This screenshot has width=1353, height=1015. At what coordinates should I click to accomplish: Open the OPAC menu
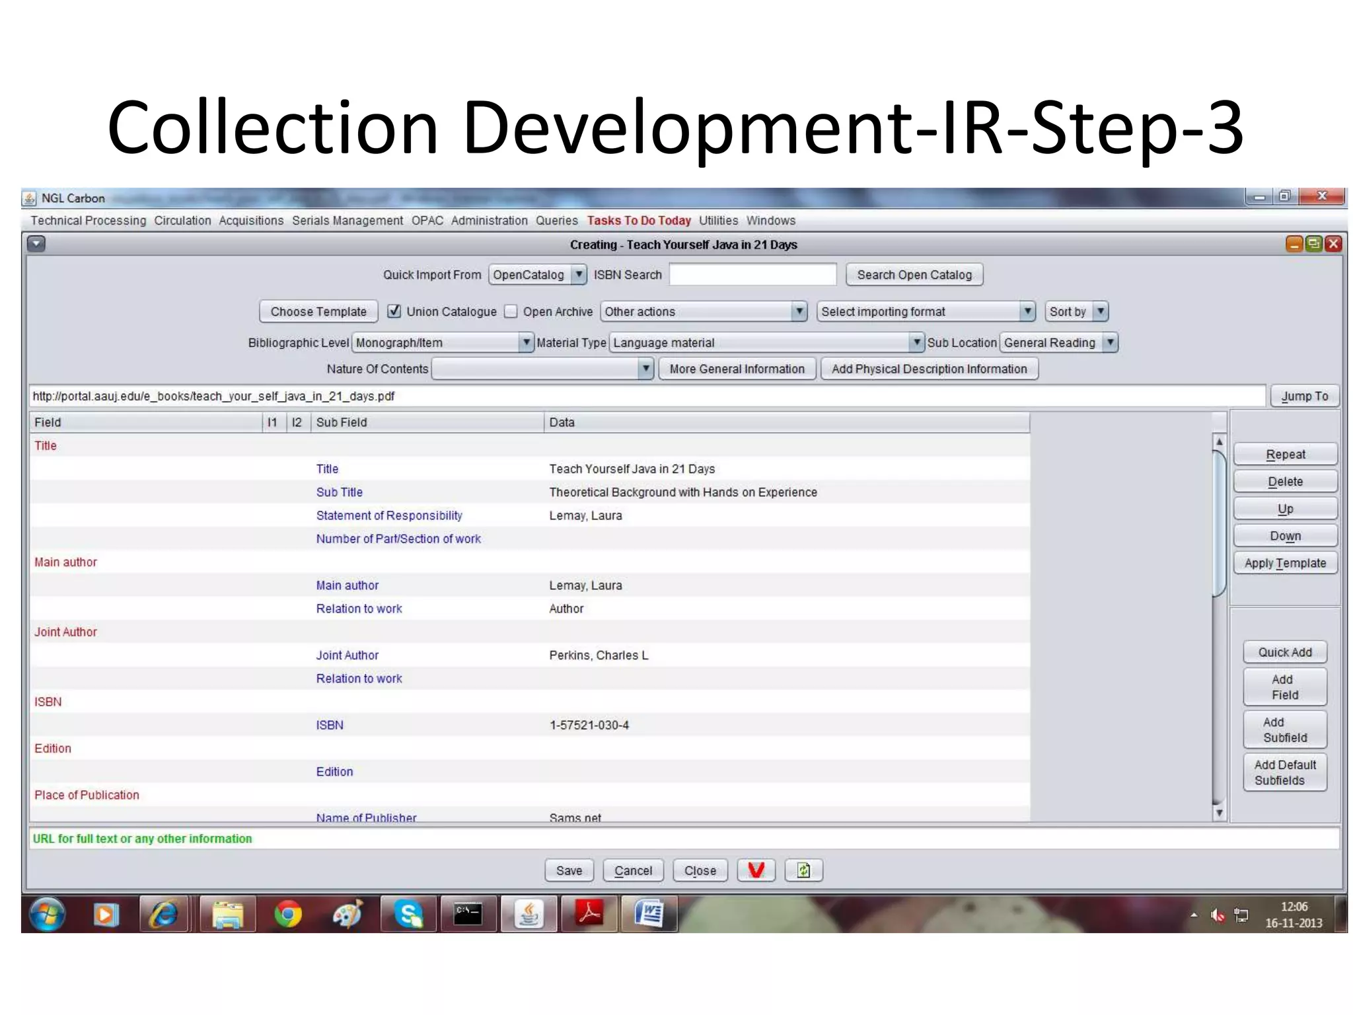tap(427, 220)
